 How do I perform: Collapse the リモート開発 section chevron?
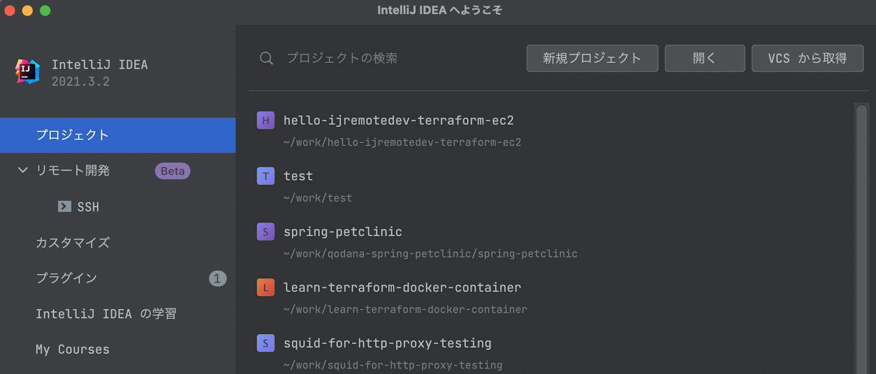23,170
